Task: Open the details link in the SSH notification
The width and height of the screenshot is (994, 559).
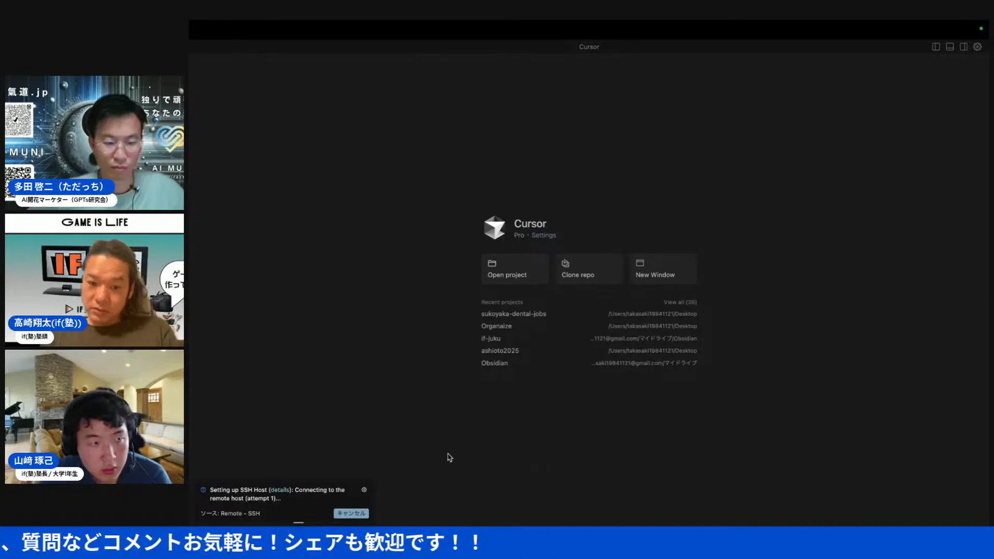Action: pyautogui.click(x=280, y=490)
